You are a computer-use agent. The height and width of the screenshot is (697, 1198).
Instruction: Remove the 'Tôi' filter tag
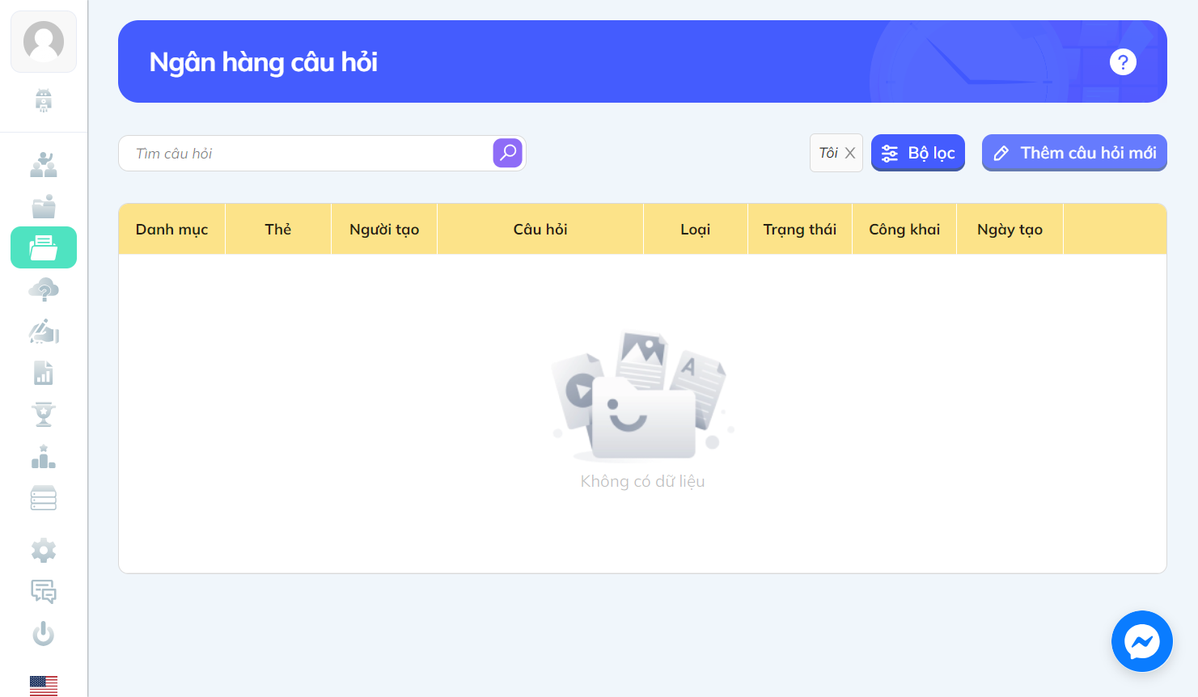coord(850,153)
